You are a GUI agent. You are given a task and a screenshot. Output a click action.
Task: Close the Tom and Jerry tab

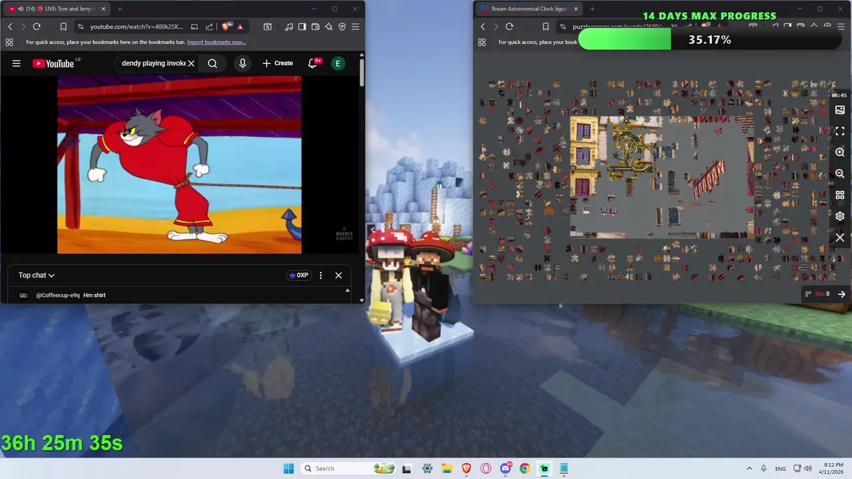[102, 9]
